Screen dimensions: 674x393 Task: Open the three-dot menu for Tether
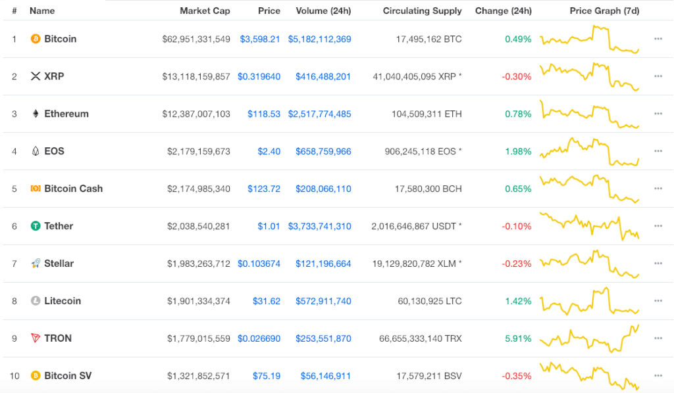[x=658, y=226]
